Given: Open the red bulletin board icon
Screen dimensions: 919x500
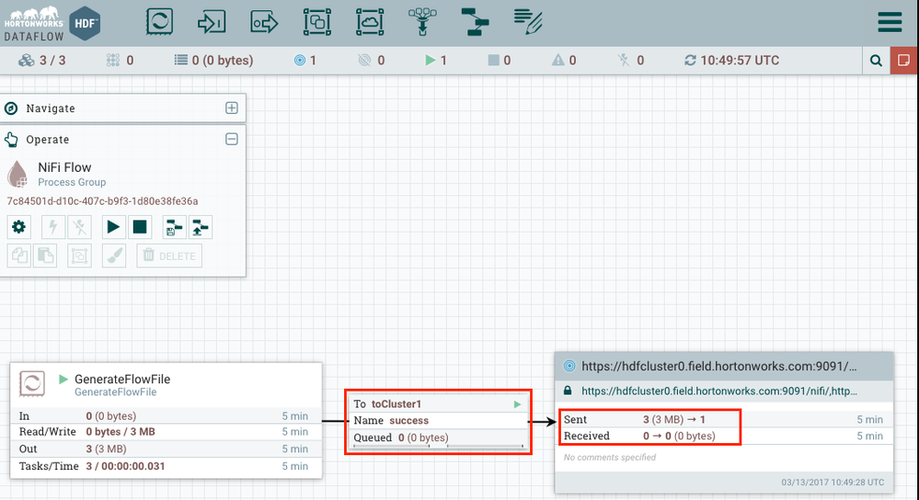Looking at the screenshot, I should click(903, 61).
